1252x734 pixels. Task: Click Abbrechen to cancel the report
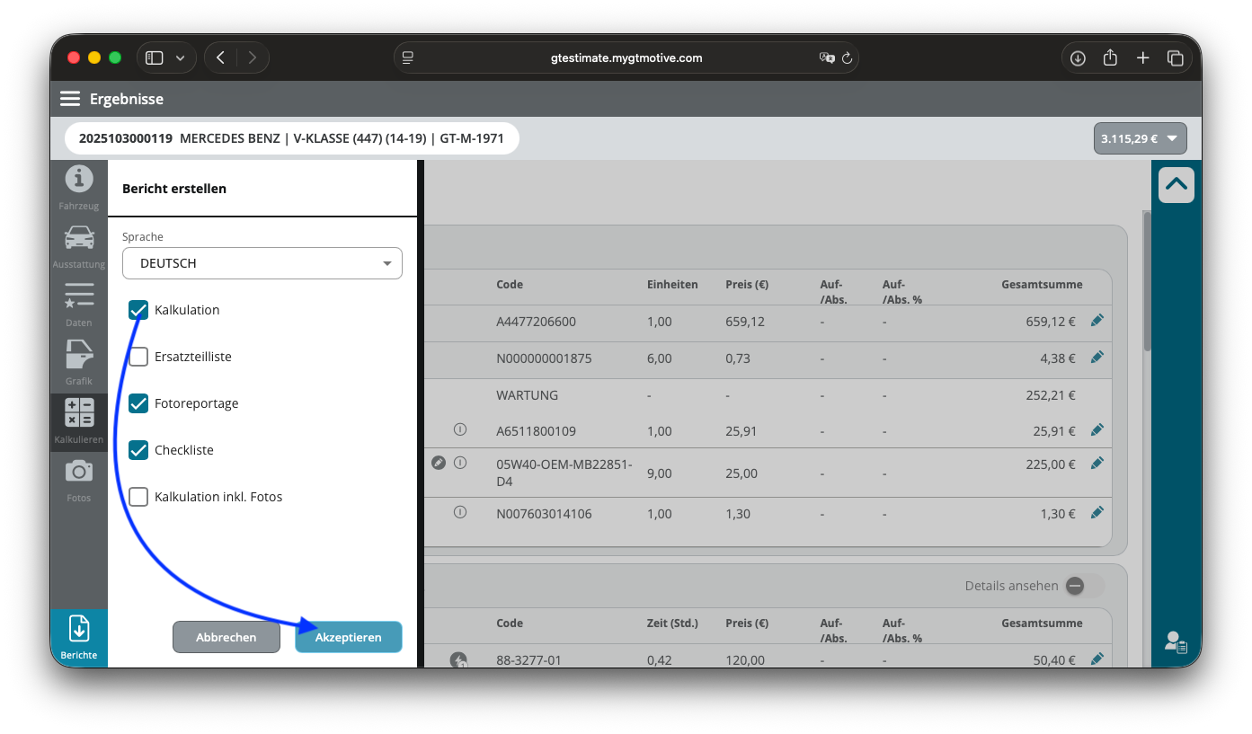click(x=226, y=637)
